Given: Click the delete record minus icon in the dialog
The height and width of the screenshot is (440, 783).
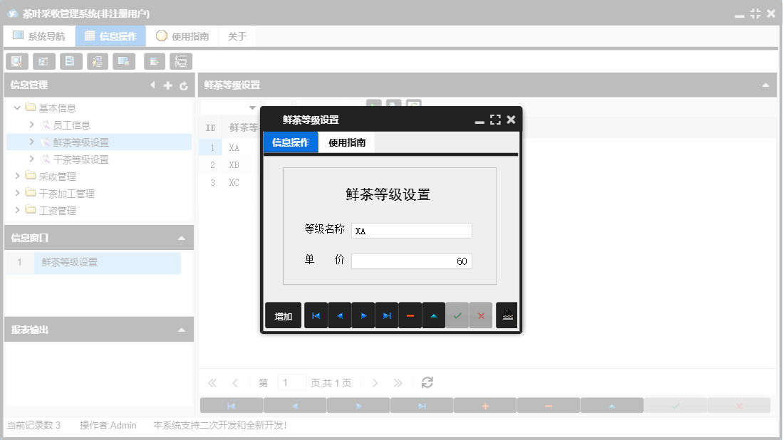Looking at the screenshot, I should pos(410,315).
